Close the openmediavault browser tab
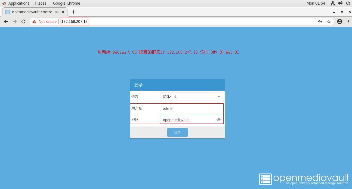 [63, 12]
